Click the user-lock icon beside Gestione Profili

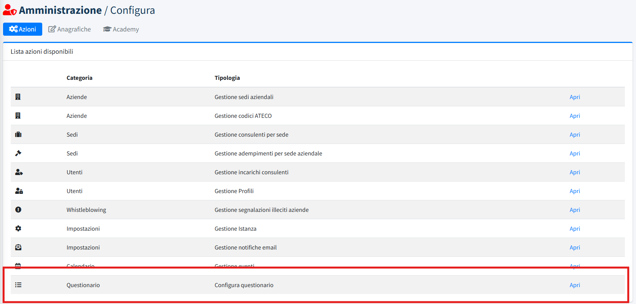19,191
